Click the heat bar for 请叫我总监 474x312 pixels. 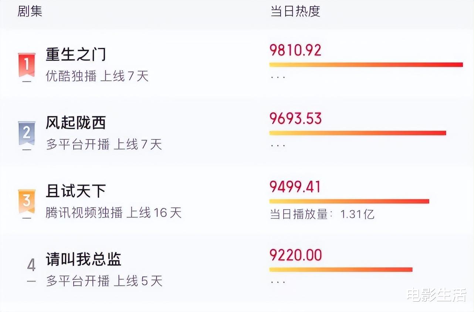pos(341,270)
